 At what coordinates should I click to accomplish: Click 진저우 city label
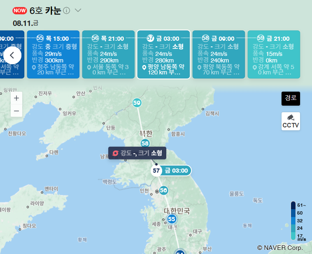pos(45,93)
